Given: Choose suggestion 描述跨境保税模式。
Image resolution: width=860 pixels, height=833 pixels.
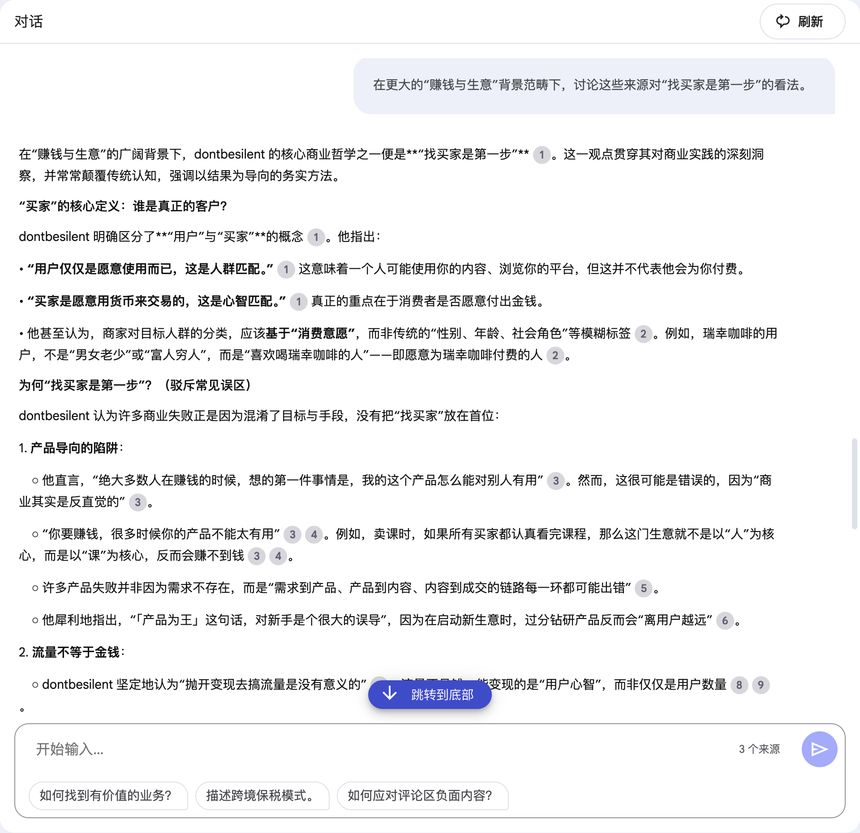Looking at the screenshot, I should click(262, 796).
